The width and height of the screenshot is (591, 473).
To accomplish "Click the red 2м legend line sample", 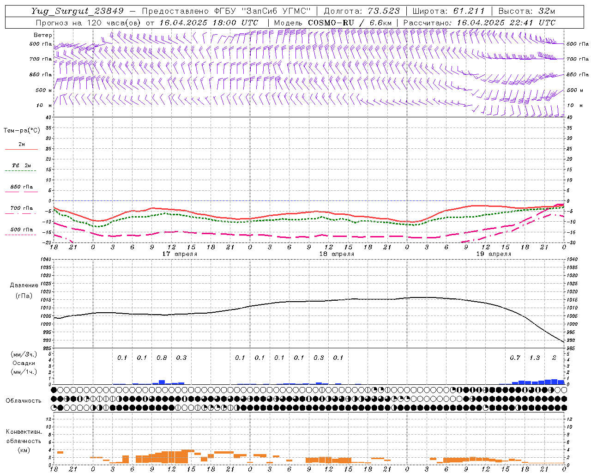I will [x=21, y=150].
